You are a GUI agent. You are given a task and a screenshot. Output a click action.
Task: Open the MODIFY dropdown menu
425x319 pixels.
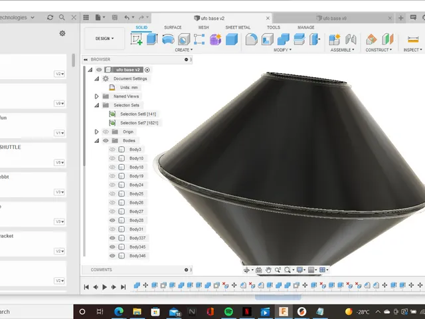pyautogui.click(x=282, y=50)
